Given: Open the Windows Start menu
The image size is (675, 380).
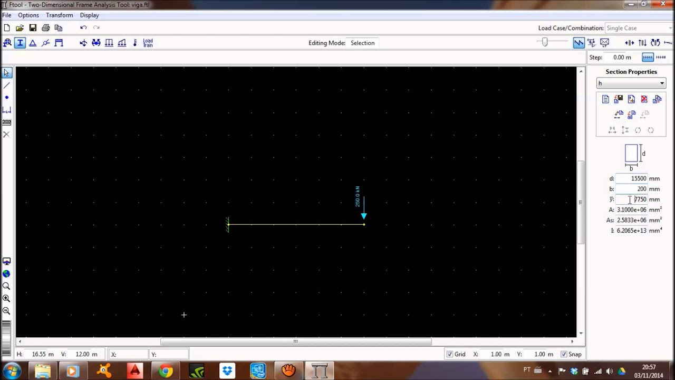Looking at the screenshot, I should (12, 371).
